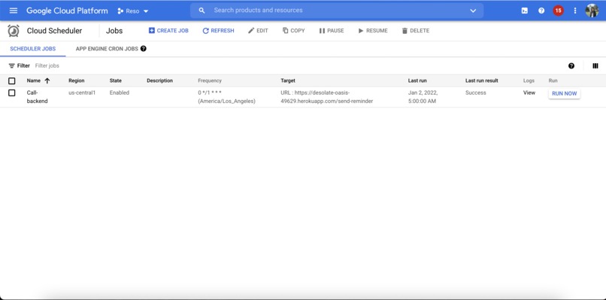The height and width of the screenshot is (300, 606).
Task: Open the hamburger navigation menu
Action: (14, 11)
